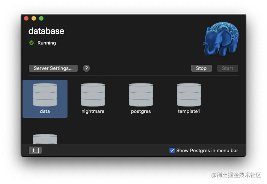Open the data database icon

tap(45, 95)
